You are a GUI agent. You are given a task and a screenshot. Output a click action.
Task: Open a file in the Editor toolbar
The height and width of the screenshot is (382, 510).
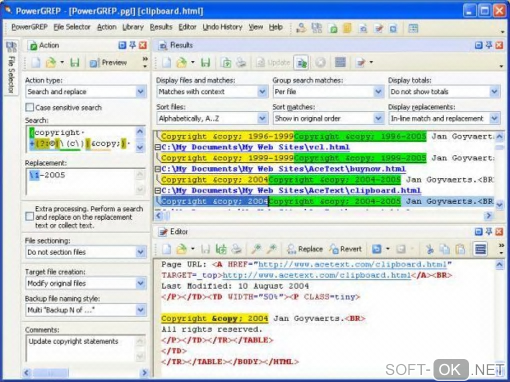click(x=181, y=249)
